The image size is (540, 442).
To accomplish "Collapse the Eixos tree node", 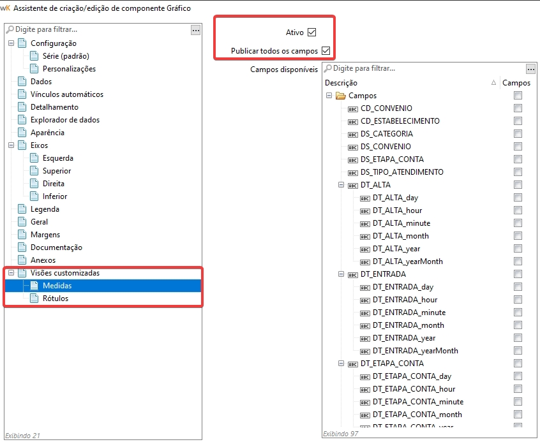I will [x=11, y=145].
